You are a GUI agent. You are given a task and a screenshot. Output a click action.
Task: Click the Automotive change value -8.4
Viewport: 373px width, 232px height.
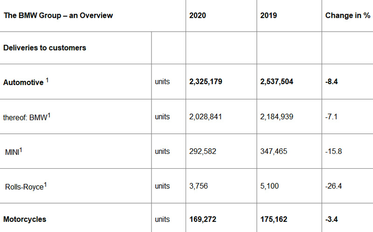coord(332,82)
